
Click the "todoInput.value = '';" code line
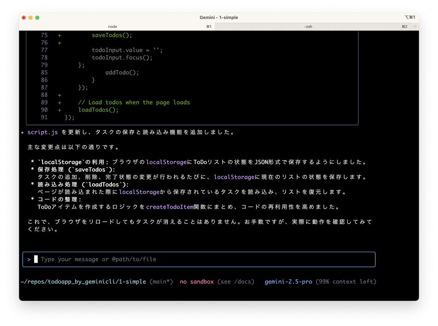click(127, 50)
